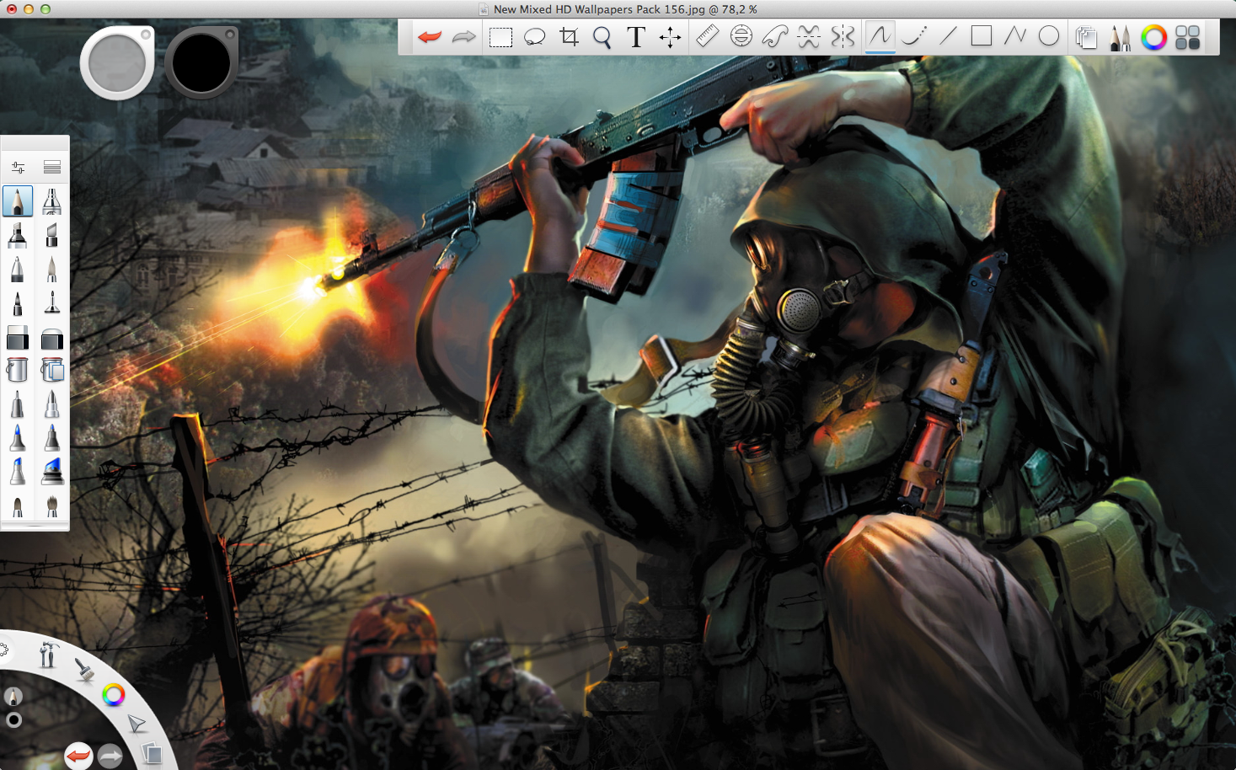Toggle the vertical-axis wave Symmetry tool
The image size is (1236, 770).
[x=843, y=36]
